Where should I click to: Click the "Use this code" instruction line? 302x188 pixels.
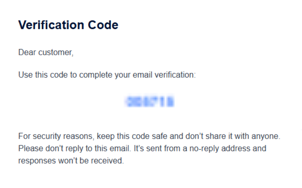[x=107, y=76]
